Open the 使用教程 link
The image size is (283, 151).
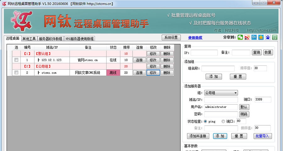pyautogui.click(x=195, y=38)
